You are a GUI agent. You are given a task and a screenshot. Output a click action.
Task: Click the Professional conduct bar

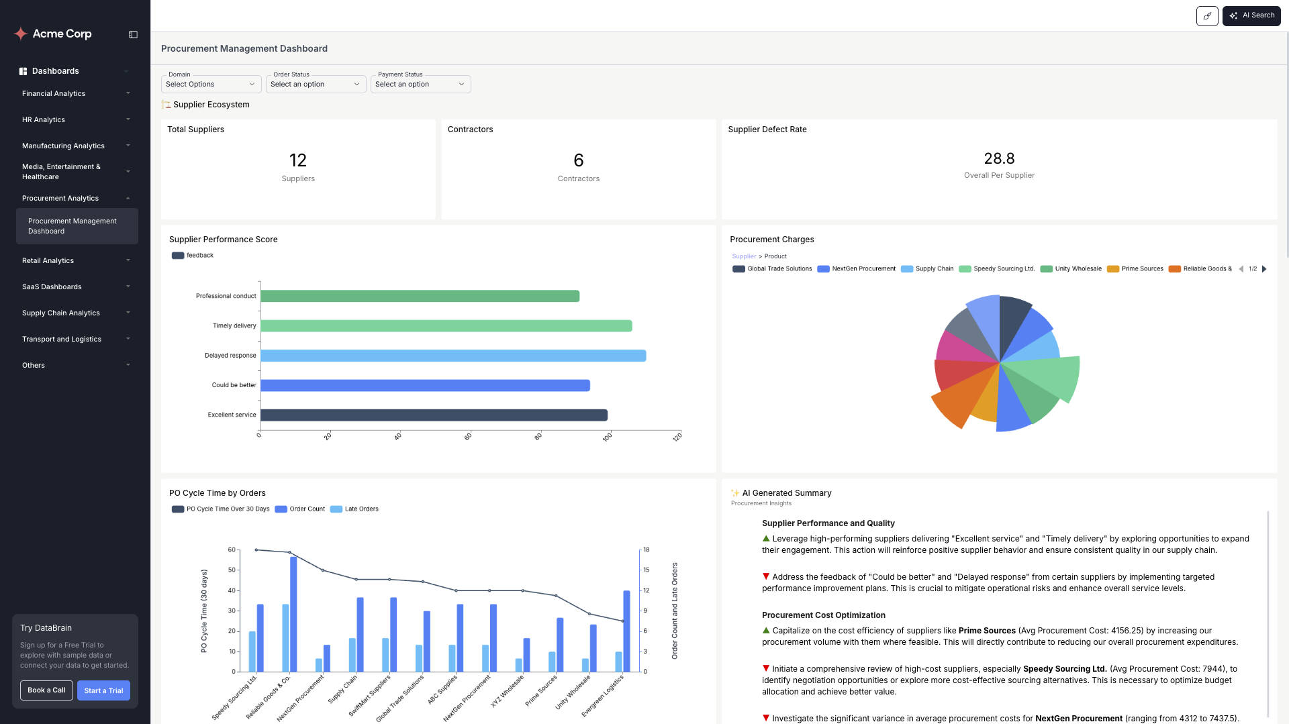[x=420, y=297]
